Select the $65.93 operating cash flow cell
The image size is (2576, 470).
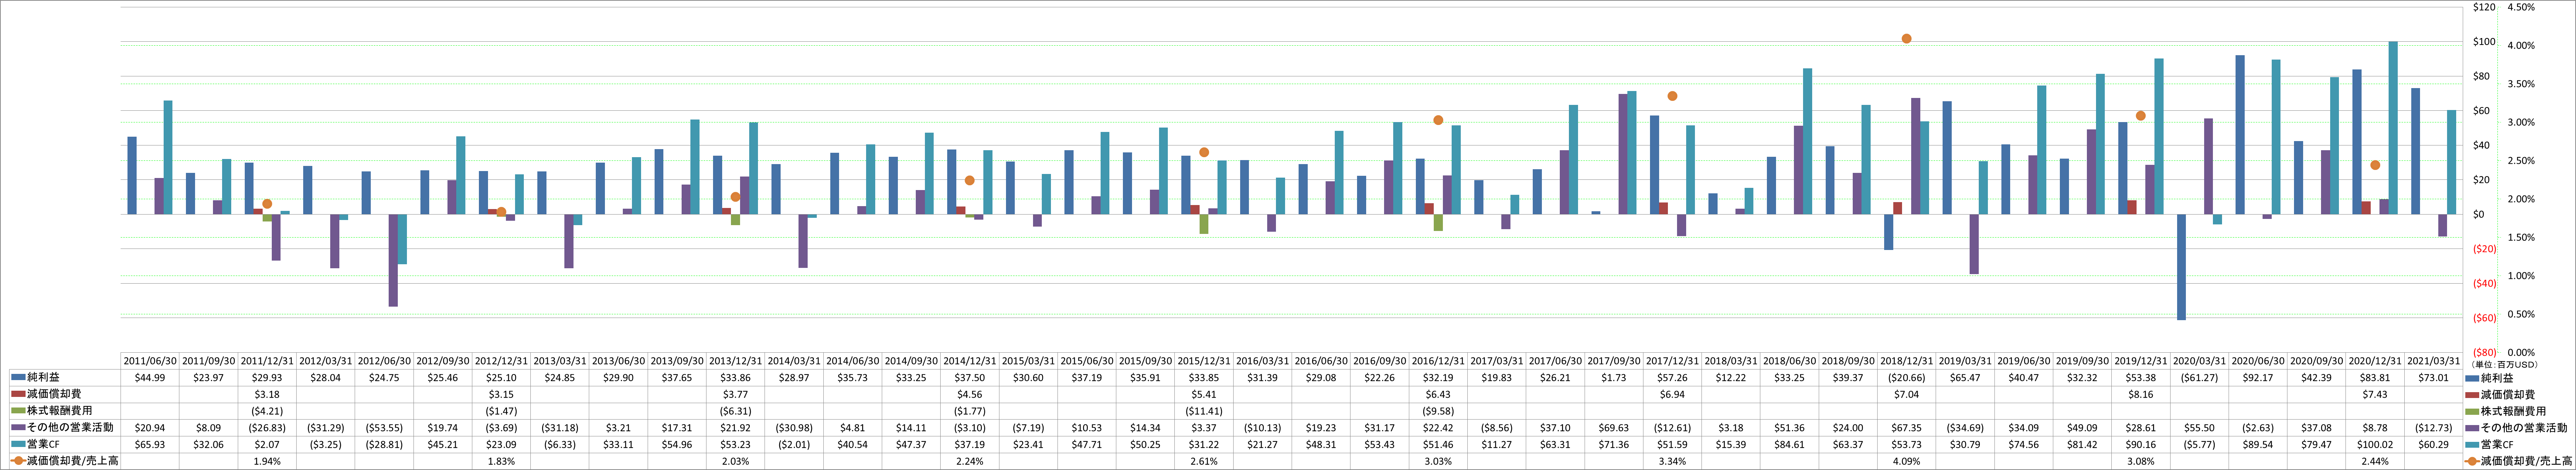click(x=150, y=445)
